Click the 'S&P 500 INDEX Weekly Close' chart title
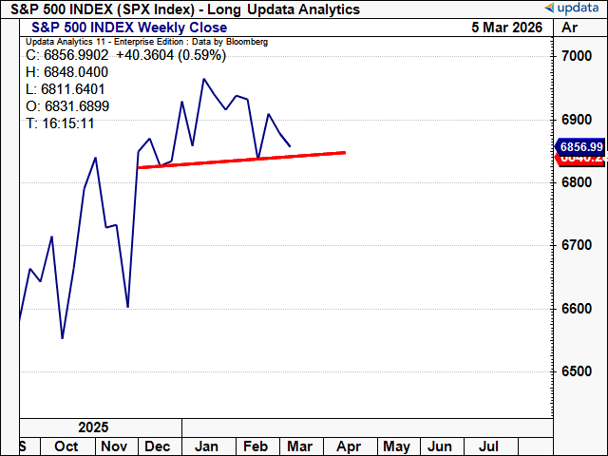 [129, 28]
